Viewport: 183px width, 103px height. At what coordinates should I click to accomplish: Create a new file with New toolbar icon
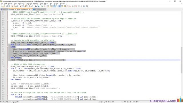tap(2, 6)
